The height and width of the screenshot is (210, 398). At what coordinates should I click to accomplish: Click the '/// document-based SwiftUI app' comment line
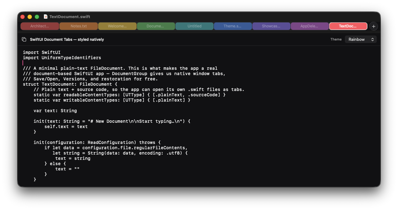tap(124, 74)
